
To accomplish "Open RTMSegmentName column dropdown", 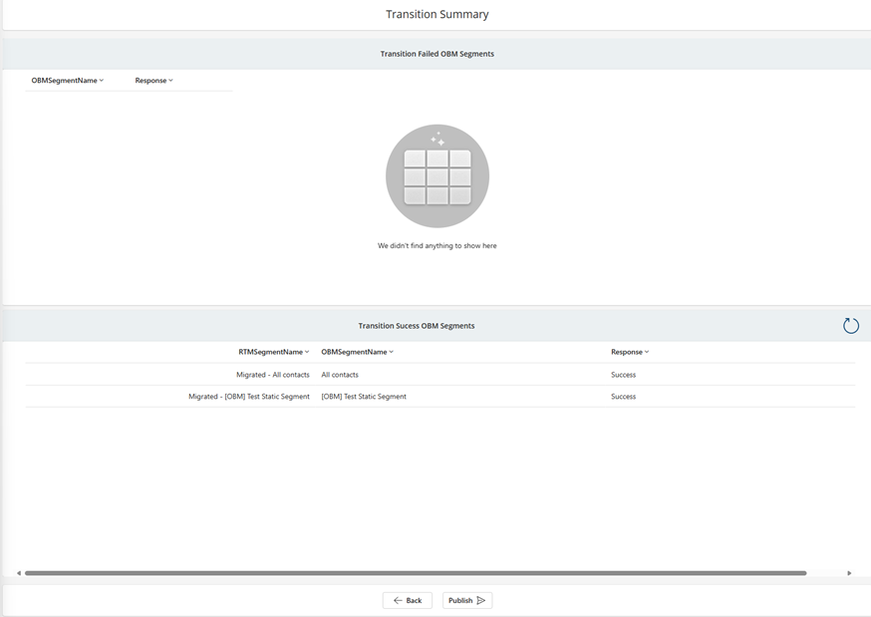I will click(x=274, y=352).
